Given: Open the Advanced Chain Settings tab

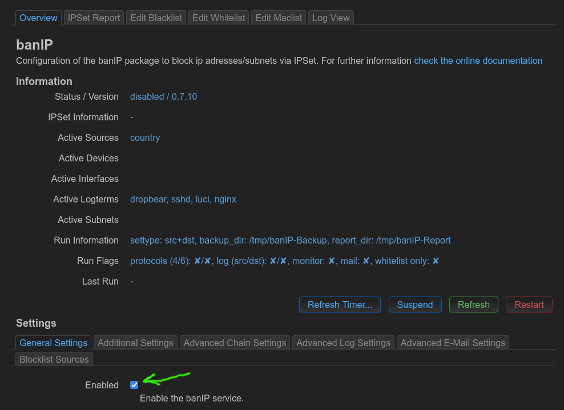Looking at the screenshot, I should pos(235,342).
